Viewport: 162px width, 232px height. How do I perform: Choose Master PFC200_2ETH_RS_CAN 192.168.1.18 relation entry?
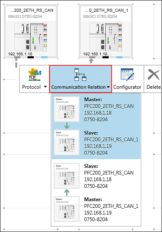click(x=96, y=110)
